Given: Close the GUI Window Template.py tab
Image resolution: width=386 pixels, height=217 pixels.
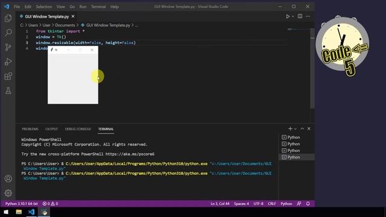Looking at the screenshot, I should (73, 16).
